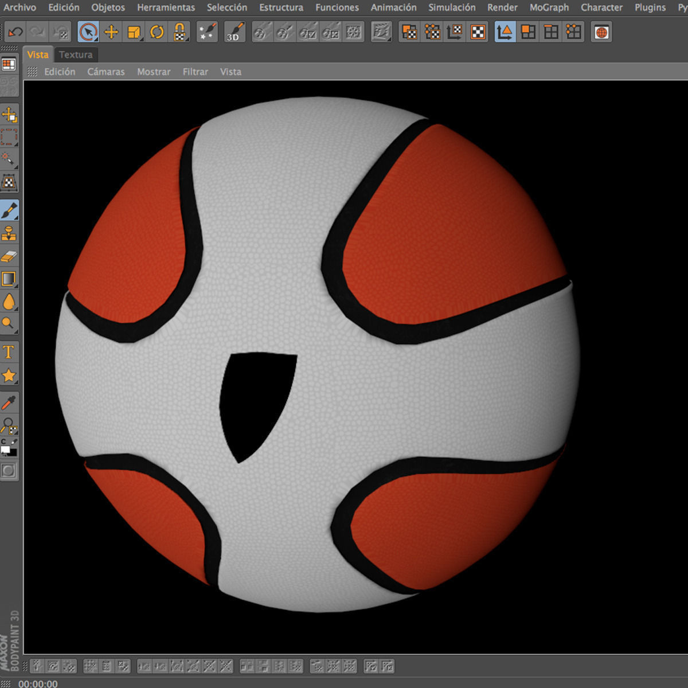Activate the Scale tool
This screenshot has height=688, width=688.
coord(134,32)
